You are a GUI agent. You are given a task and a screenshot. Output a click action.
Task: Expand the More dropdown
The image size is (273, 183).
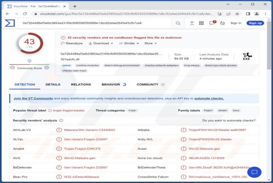tap(151, 43)
